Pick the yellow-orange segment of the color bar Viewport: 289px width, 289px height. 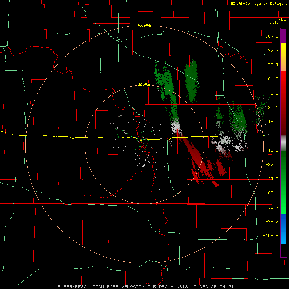(284, 57)
